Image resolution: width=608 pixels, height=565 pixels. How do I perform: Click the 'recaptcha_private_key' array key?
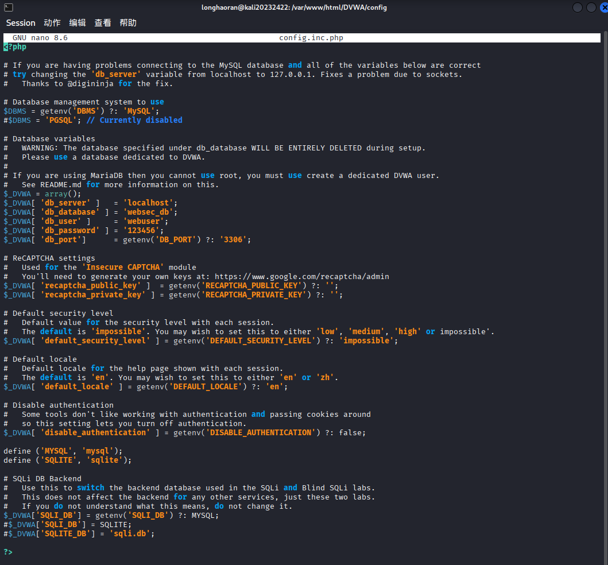tap(93, 295)
